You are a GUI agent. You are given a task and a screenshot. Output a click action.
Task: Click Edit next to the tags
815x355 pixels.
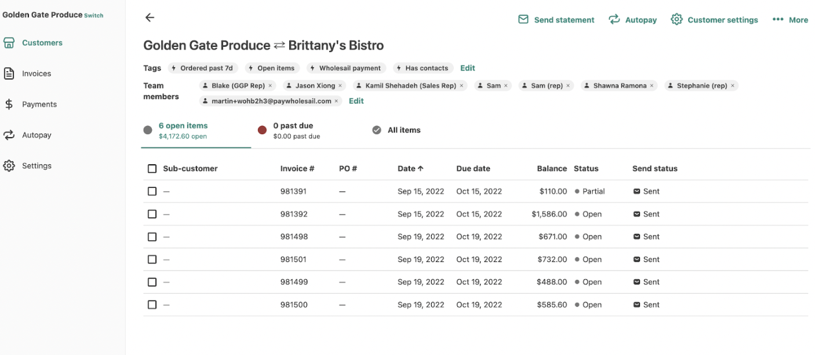pyautogui.click(x=468, y=68)
